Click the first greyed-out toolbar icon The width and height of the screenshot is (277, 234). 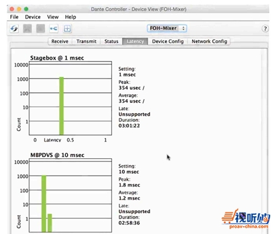(x=27, y=28)
